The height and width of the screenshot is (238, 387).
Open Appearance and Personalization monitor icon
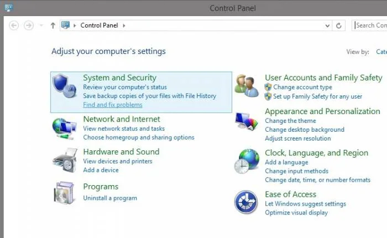[x=247, y=121]
